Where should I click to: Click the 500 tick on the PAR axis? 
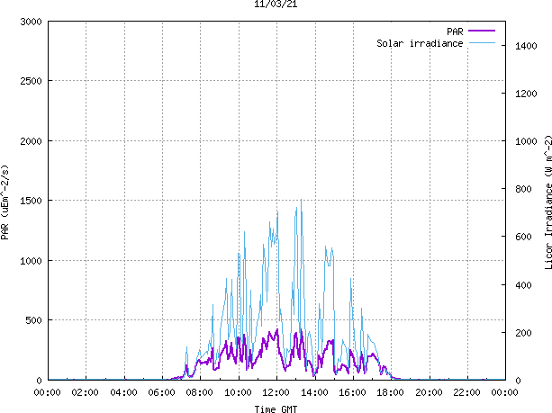coord(34,320)
